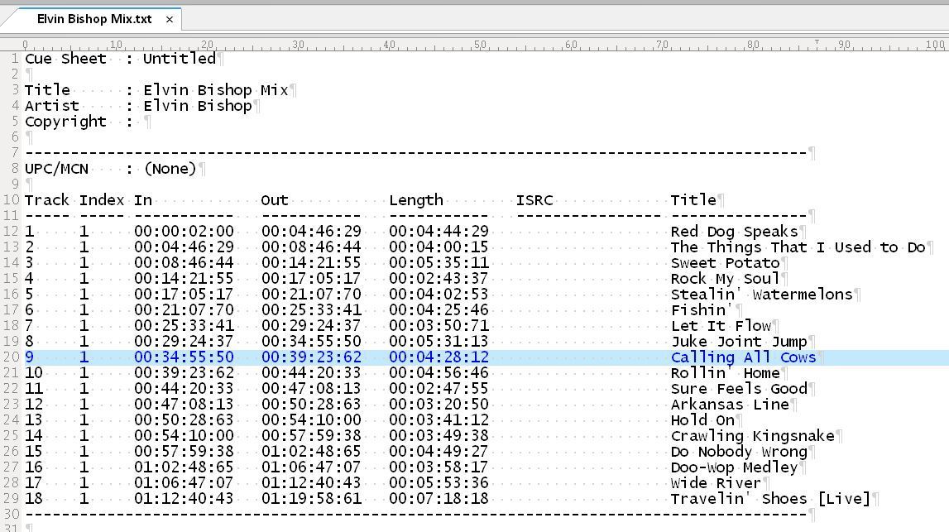
Task: Click the Length value 00:02:43:37
Action: pyautogui.click(x=439, y=279)
